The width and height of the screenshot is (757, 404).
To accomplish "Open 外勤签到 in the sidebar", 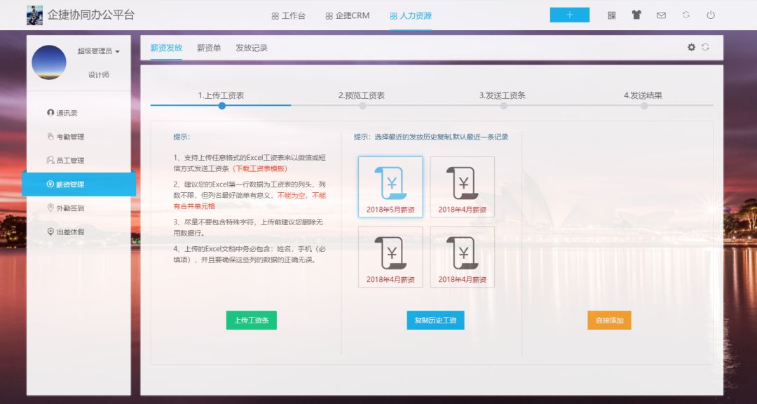I will coord(66,208).
